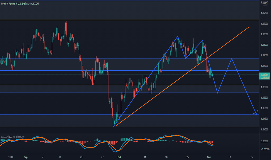Click the Nov label on time axis
271x160 pixels.
209,157
